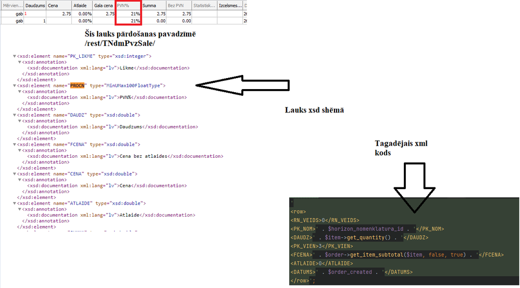Click the Atlaide documentation line in schema
520x288 pixels.
tap(112, 215)
